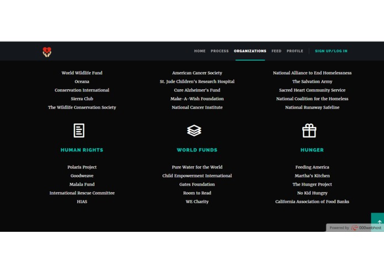Open The Salvation Army link

(312, 81)
